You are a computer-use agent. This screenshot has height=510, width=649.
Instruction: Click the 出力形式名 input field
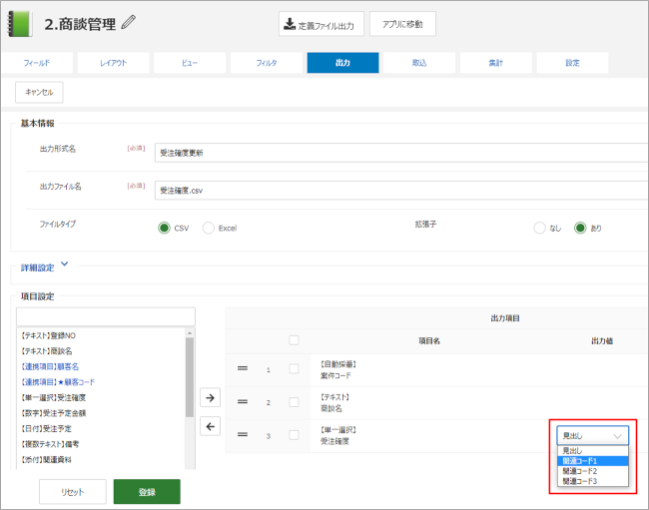point(401,153)
